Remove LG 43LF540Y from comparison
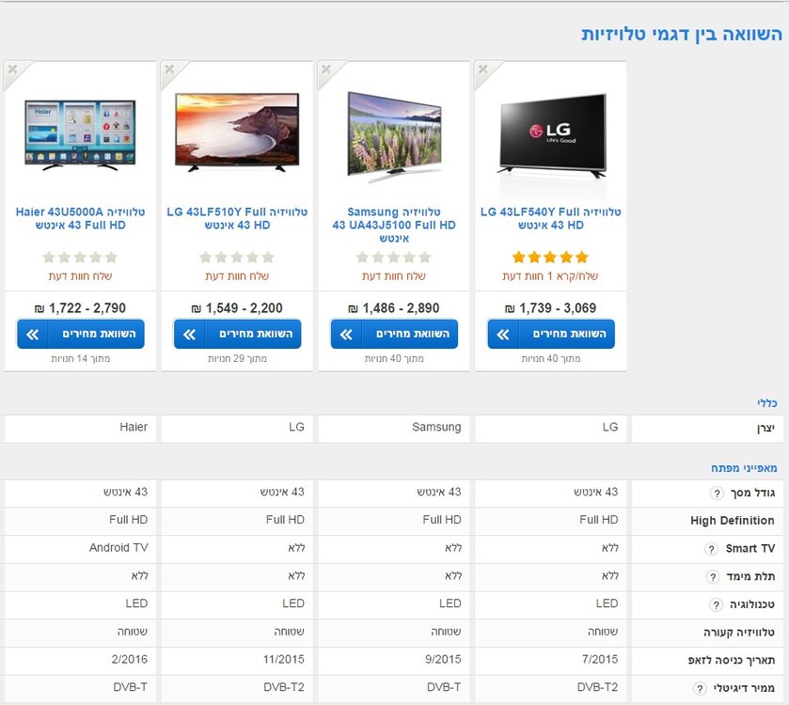The width and height of the screenshot is (789, 705). coord(483,70)
